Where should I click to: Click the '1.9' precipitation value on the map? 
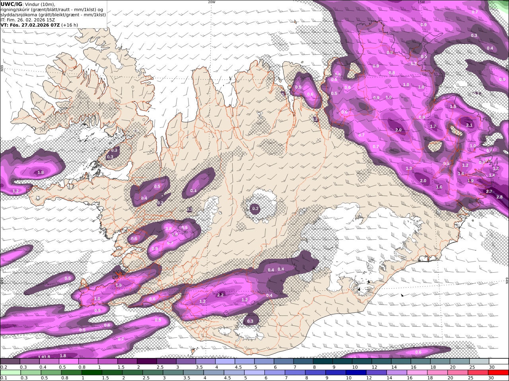tap(470, 181)
